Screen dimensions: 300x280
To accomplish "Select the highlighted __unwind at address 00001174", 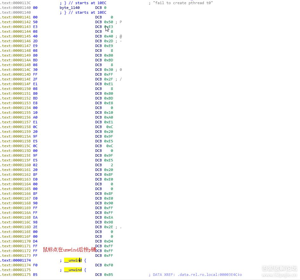I will pos(73,260).
